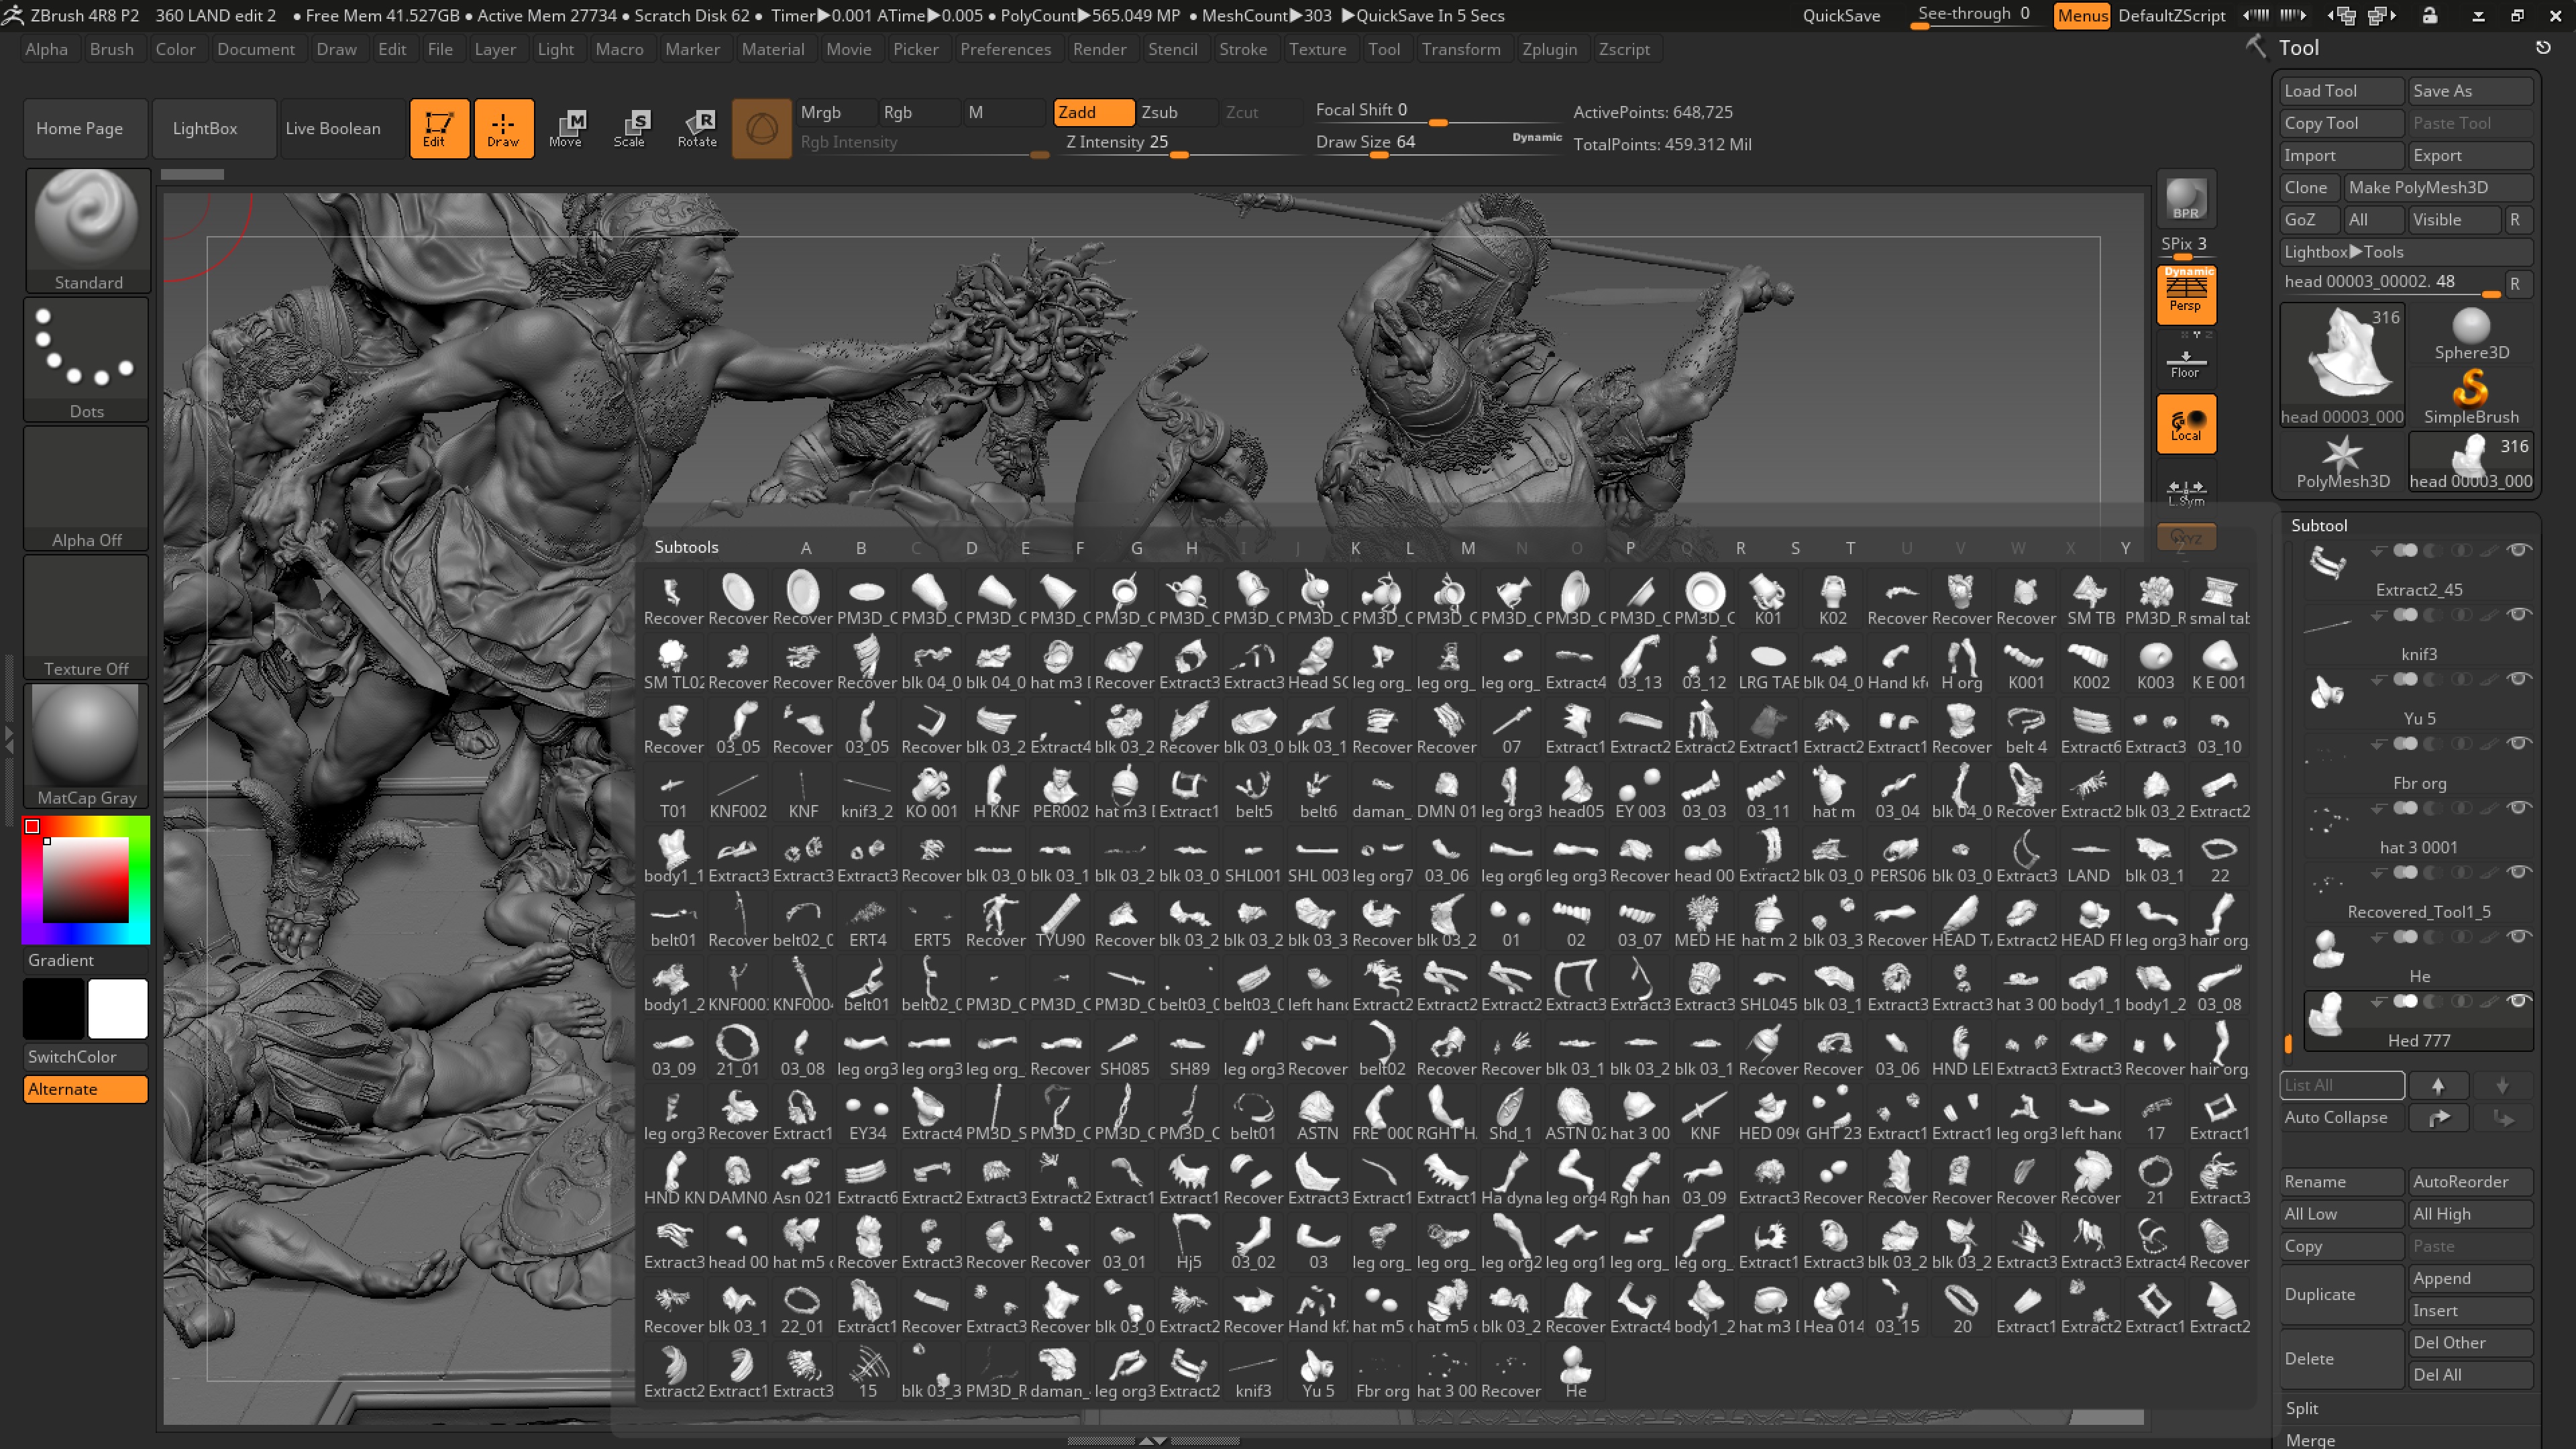Open the Preferences menu

tap(1005, 49)
